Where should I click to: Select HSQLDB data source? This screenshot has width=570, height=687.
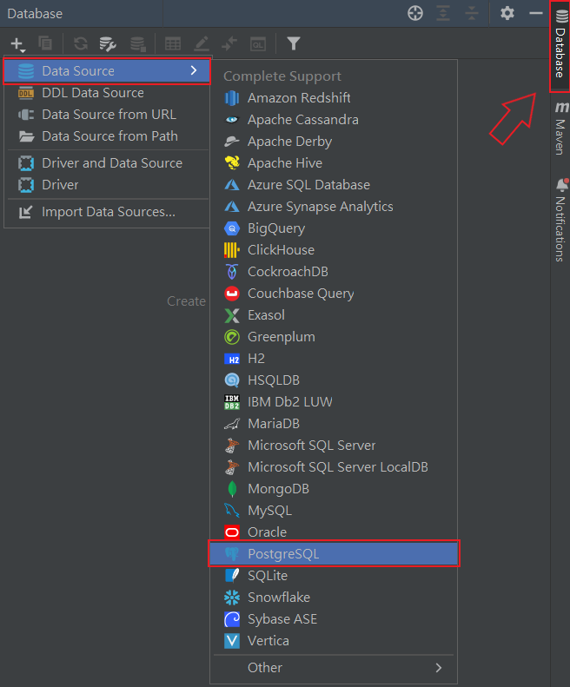[334, 380]
